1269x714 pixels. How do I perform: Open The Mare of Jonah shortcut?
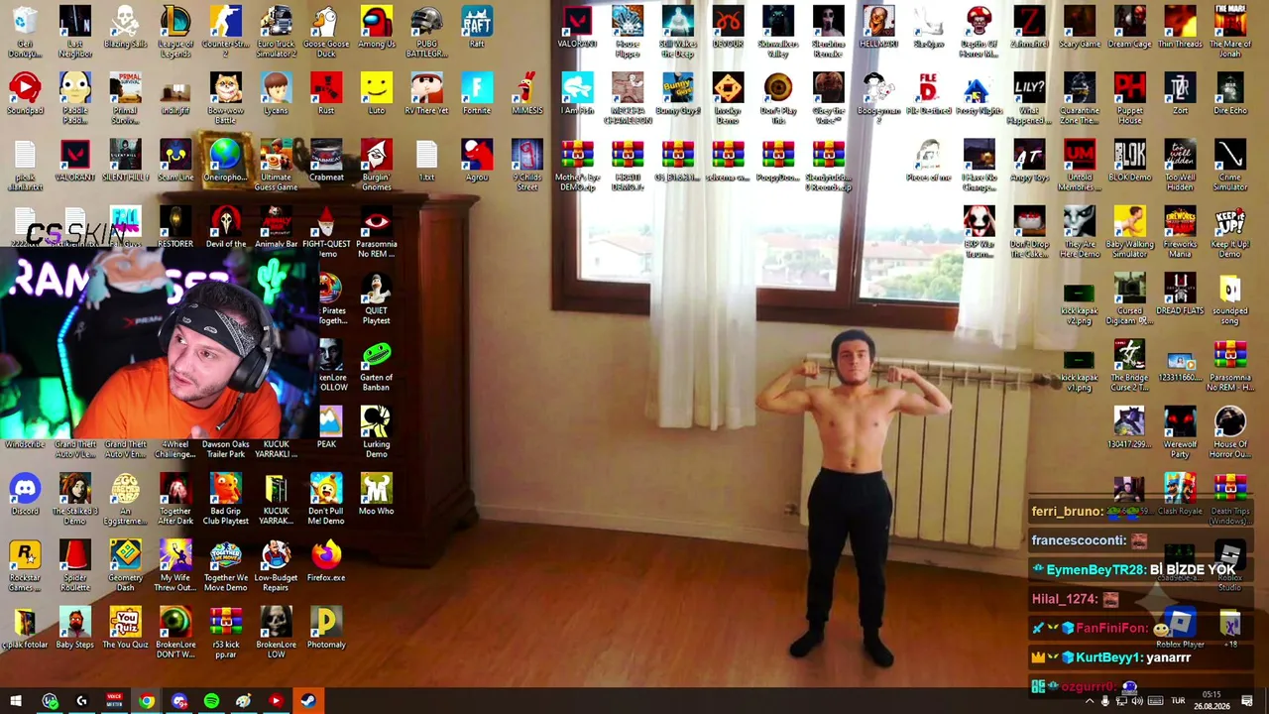coord(1230,32)
